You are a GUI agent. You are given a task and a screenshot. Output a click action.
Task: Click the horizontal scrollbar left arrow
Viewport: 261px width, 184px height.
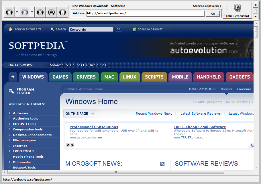pos(5,172)
